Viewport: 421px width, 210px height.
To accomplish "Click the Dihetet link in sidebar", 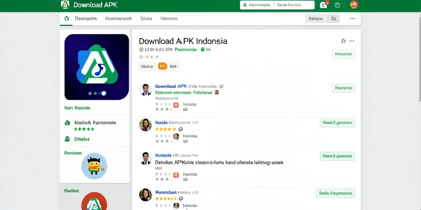I will 82,139.
